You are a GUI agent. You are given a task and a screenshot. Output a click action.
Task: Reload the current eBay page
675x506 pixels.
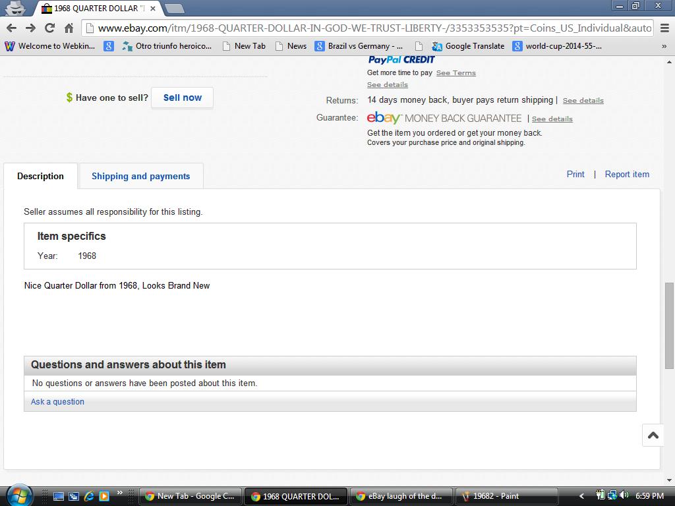point(49,28)
